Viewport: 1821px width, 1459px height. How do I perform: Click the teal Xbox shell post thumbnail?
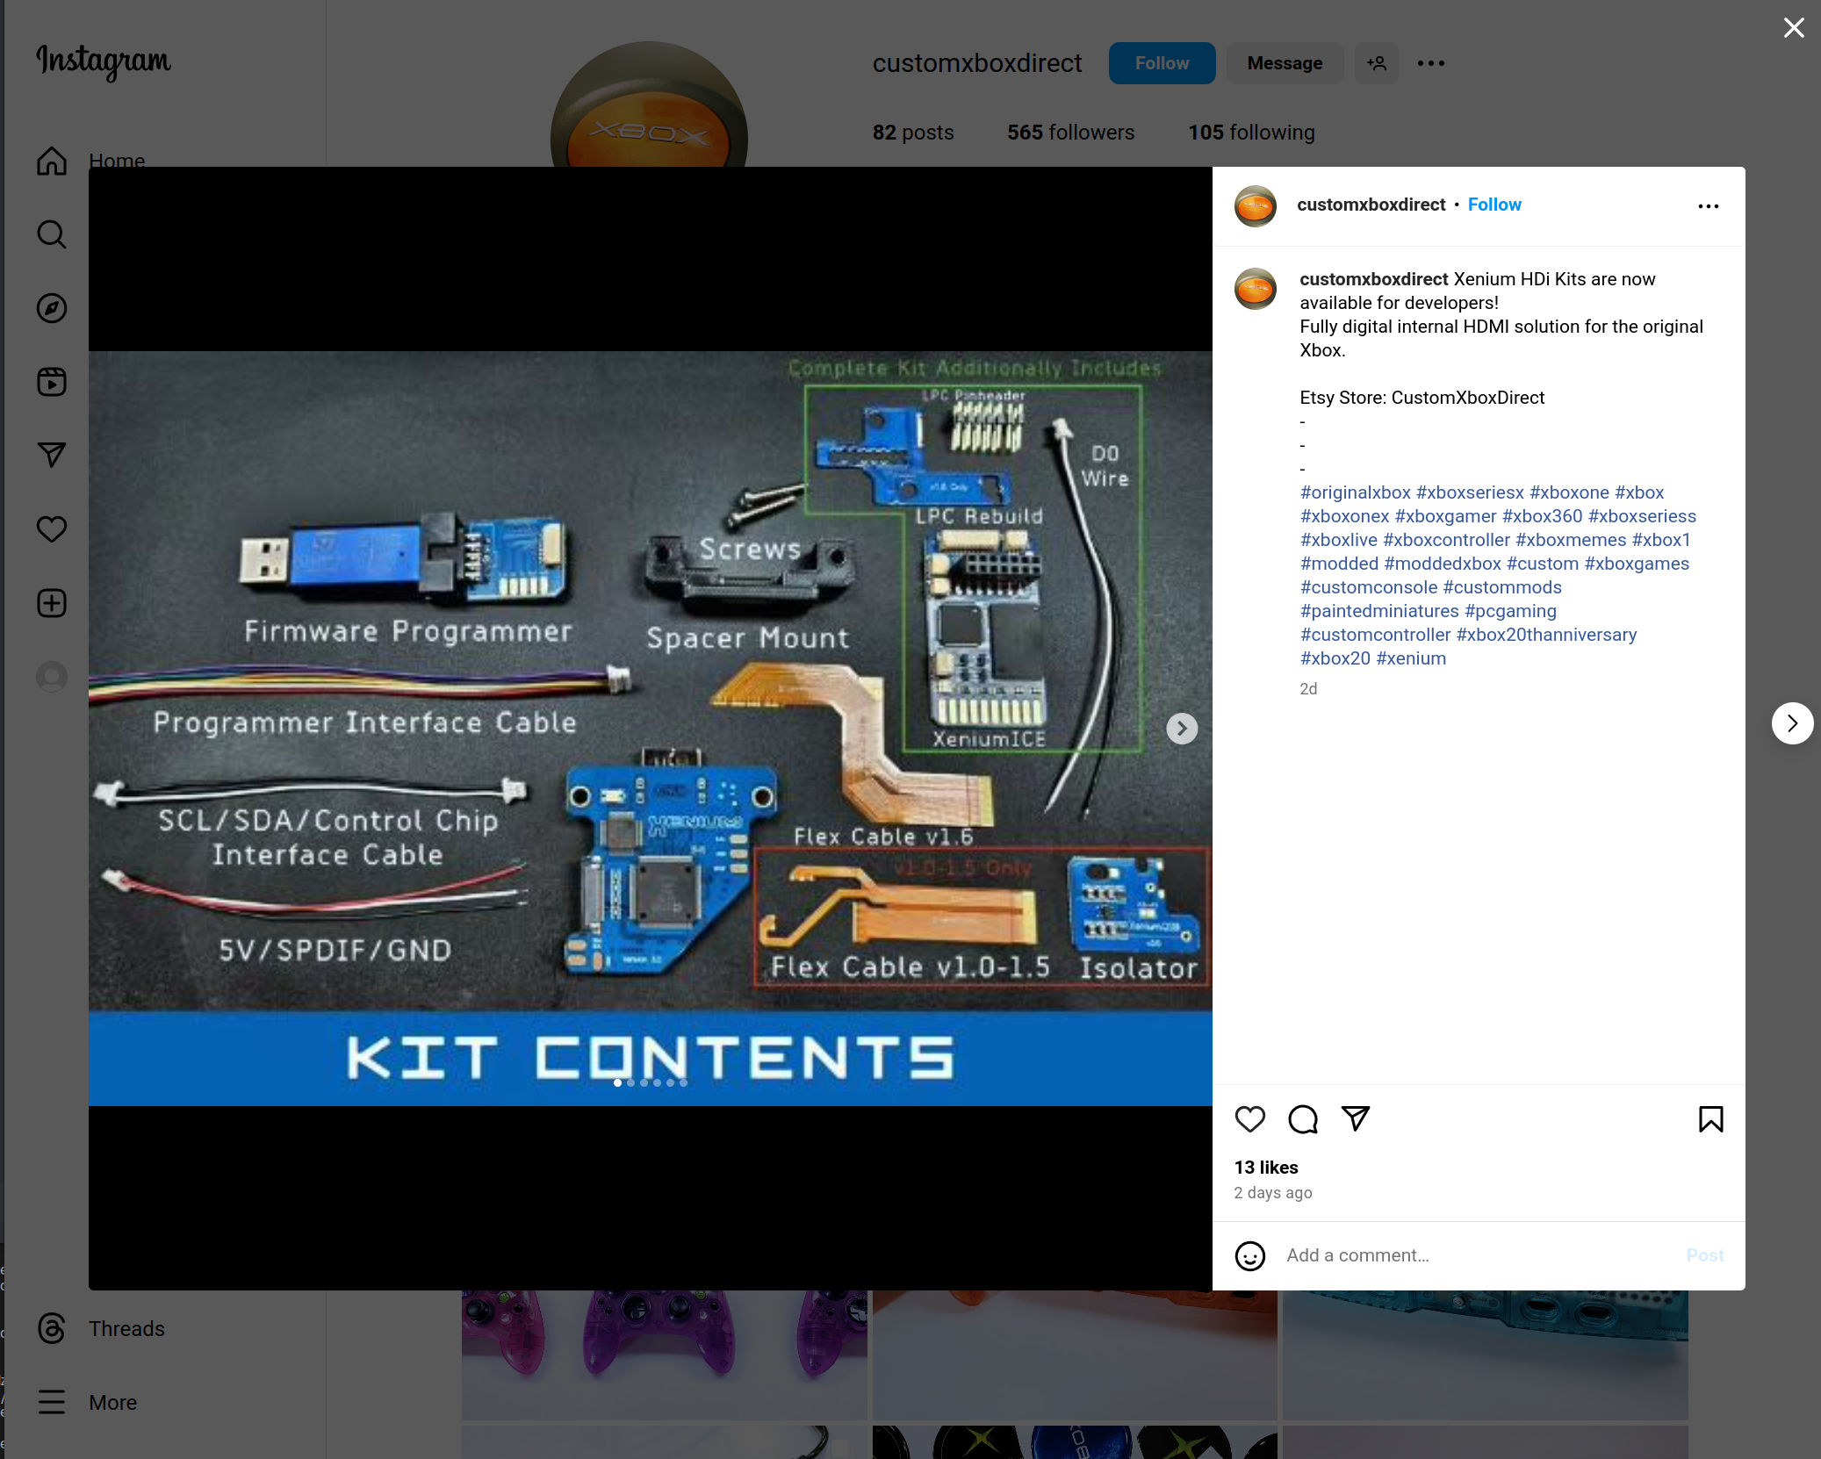1485,1355
